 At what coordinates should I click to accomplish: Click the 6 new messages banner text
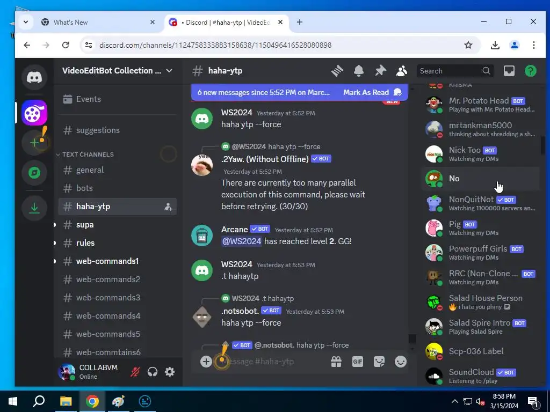tap(263, 92)
